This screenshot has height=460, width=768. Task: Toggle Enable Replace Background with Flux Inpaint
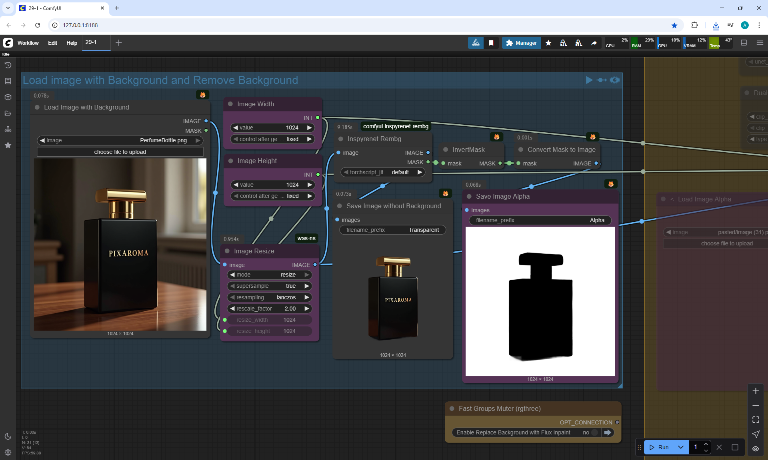click(x=594, y=432)
